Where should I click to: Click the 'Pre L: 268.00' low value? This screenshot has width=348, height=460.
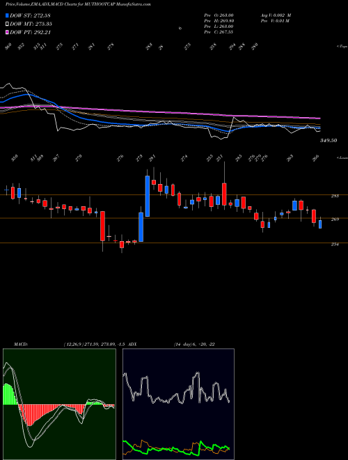tap(219, 26)
